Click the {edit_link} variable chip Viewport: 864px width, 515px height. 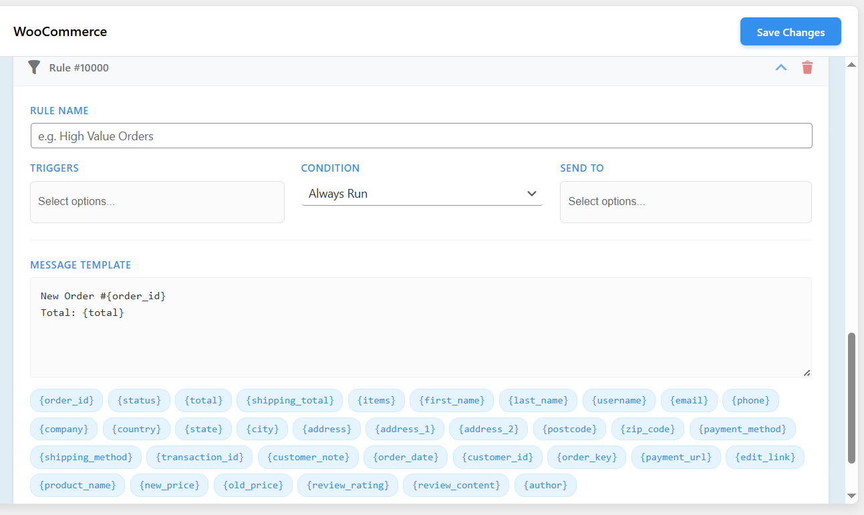pyautogui.click(x=764, y=457)
